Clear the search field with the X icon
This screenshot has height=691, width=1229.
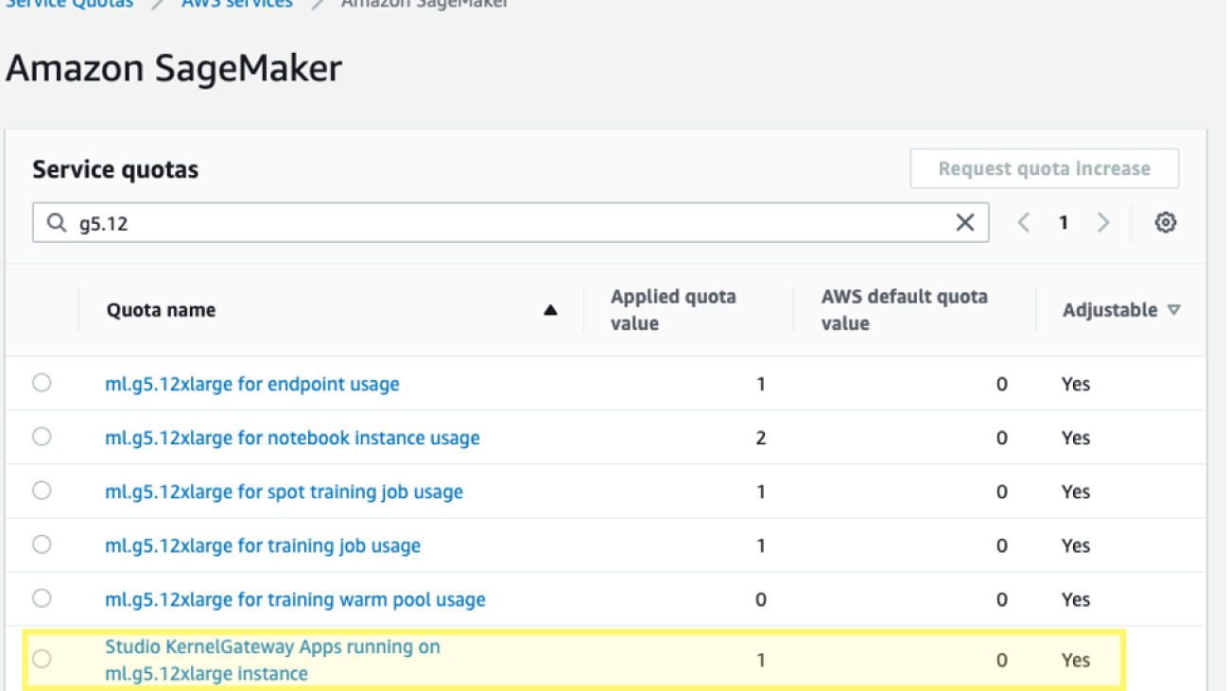964,222
